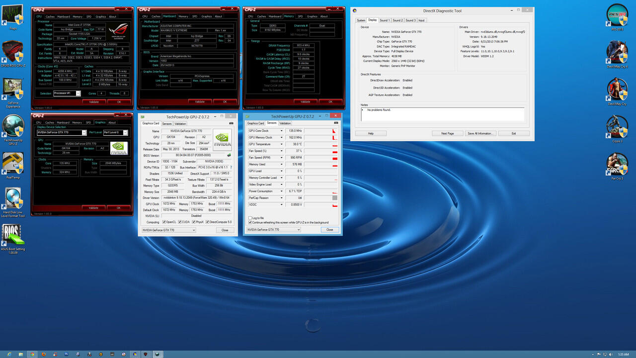Click the taskbar clock showing 1:35 AM
The image size is (636, 358).
coord(624,354)
